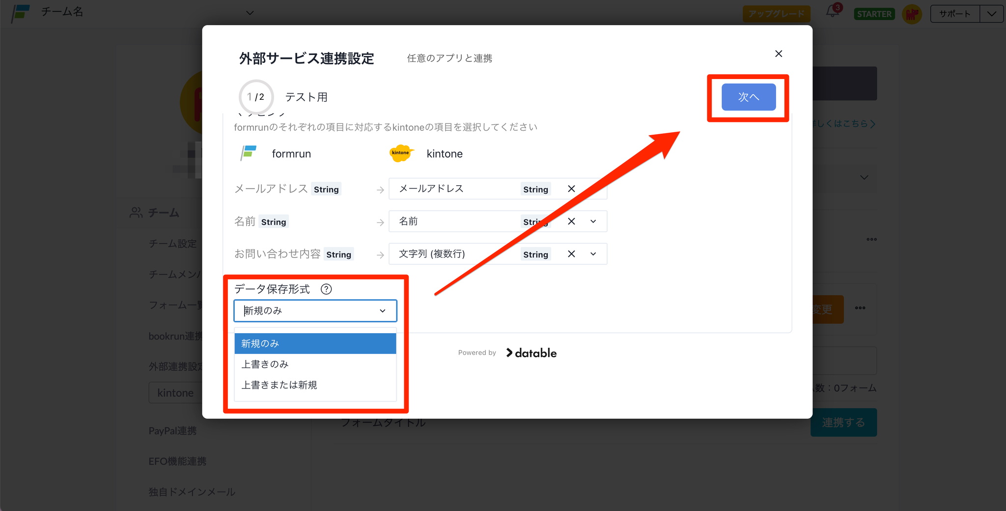Image resolution: width=1006 pixels, height=511 pixels.
Task: Click the kintone logo in the mapping header
Action: click(x=401, y=153)
